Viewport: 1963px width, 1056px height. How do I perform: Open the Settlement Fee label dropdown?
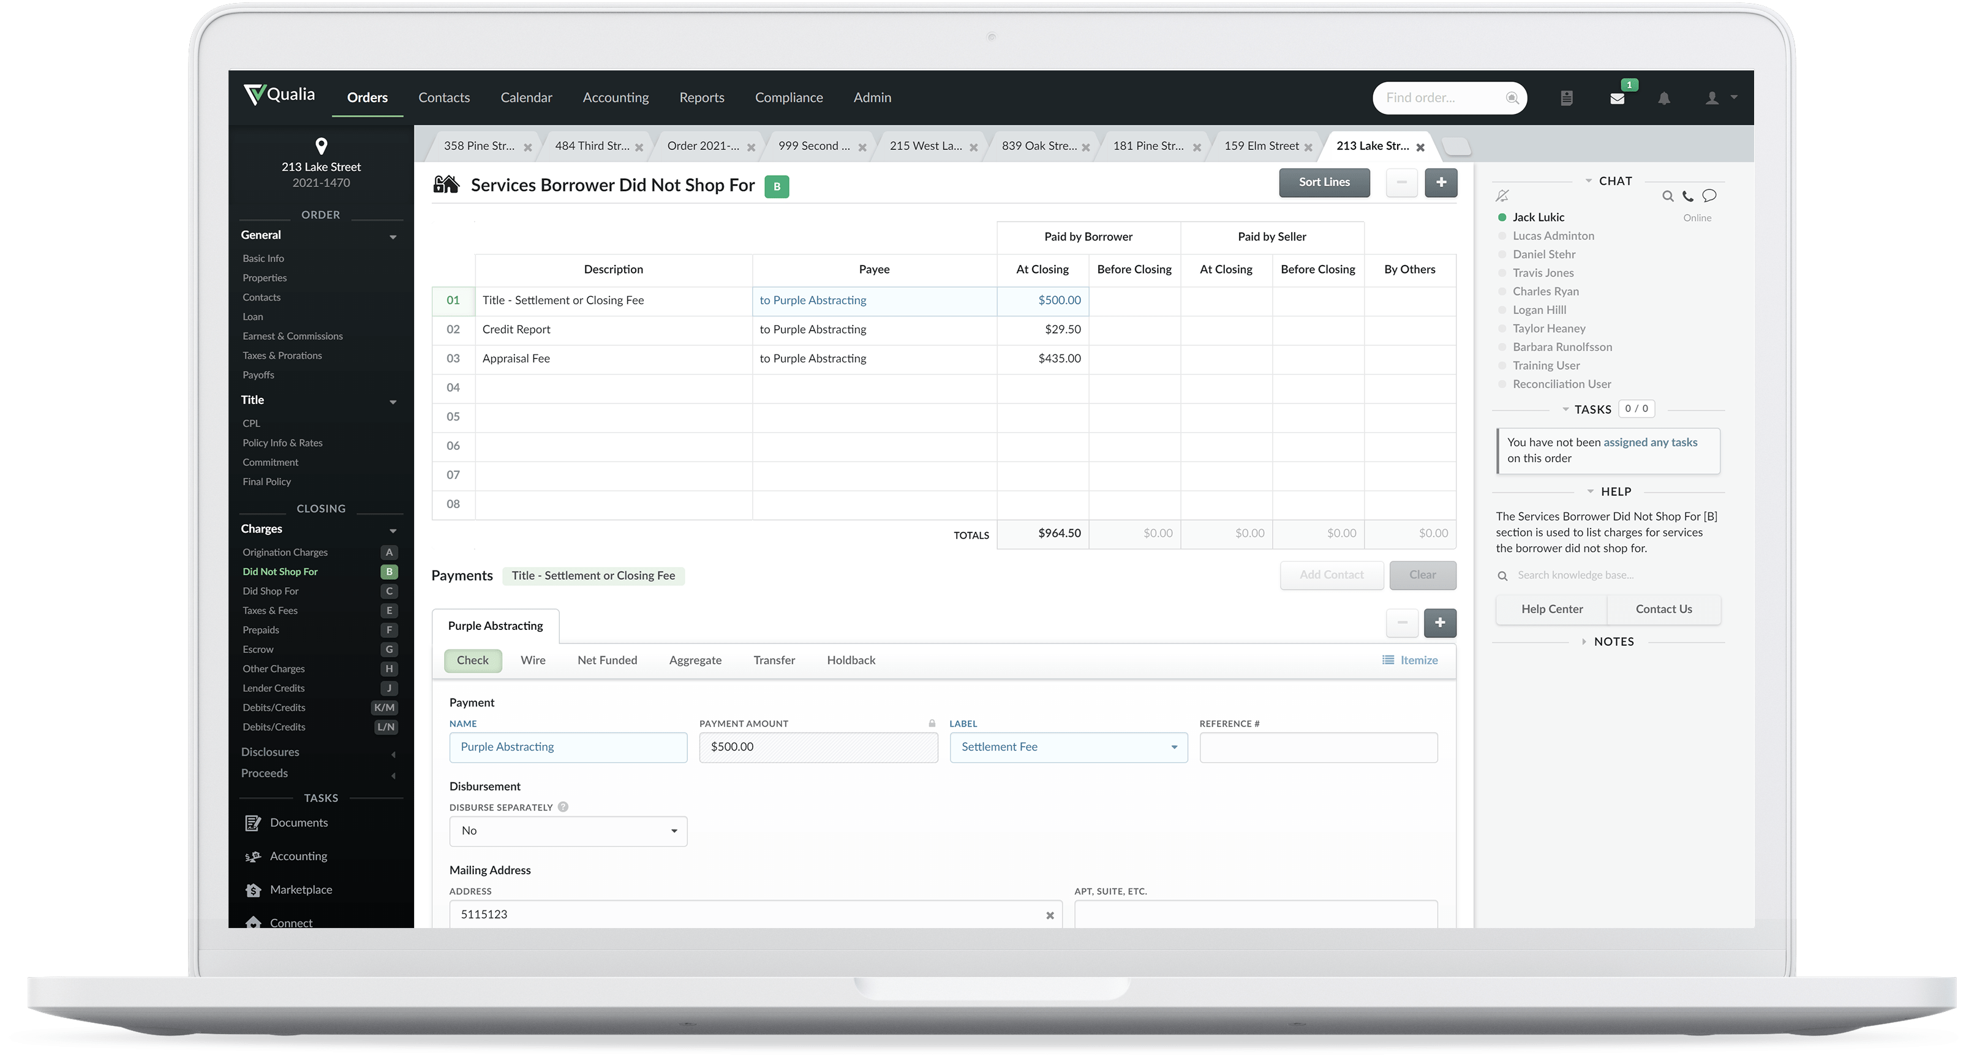(1174, 747)
